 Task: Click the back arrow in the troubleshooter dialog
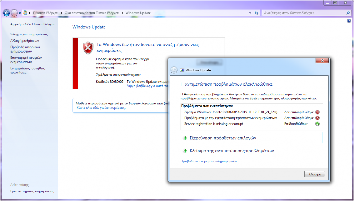point(174,70)
